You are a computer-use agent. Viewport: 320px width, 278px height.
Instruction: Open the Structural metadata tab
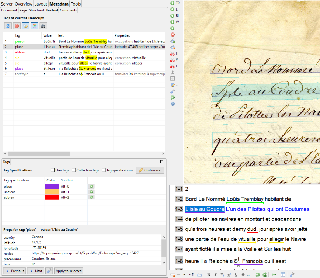coord(36,10)
